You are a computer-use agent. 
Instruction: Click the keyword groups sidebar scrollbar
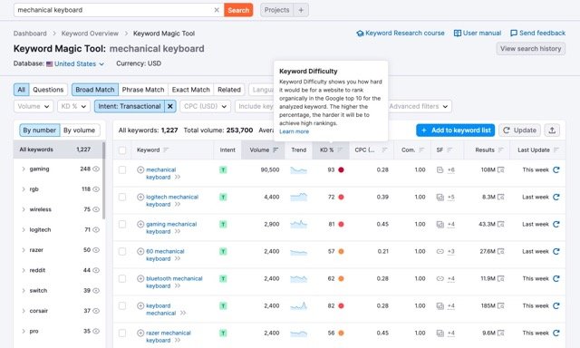104,180
